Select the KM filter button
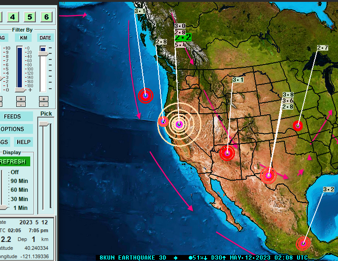 click(x=23, y=38)
